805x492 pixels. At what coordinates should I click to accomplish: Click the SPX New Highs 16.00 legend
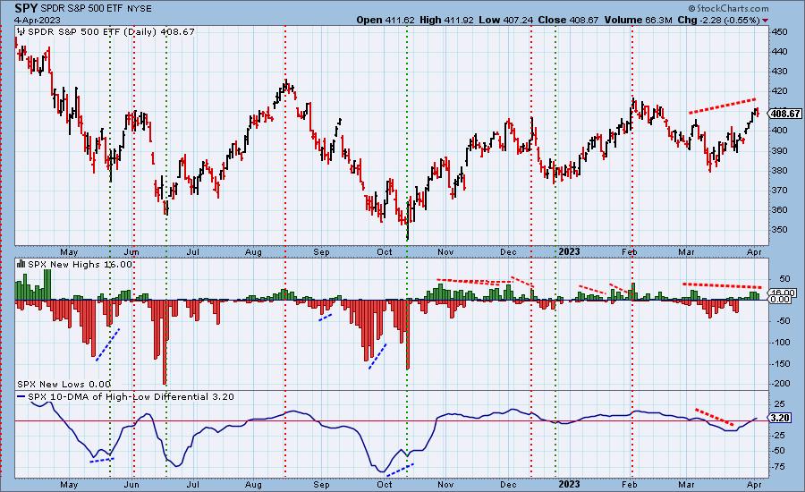80,265
